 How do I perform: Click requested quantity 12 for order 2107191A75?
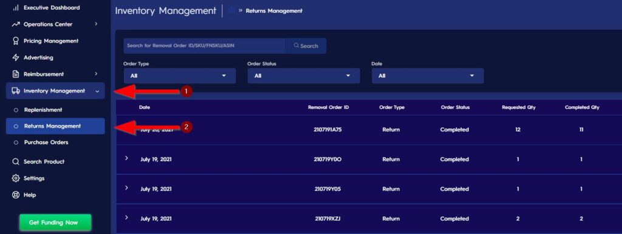pyautogui.click(x=518, y=129)
